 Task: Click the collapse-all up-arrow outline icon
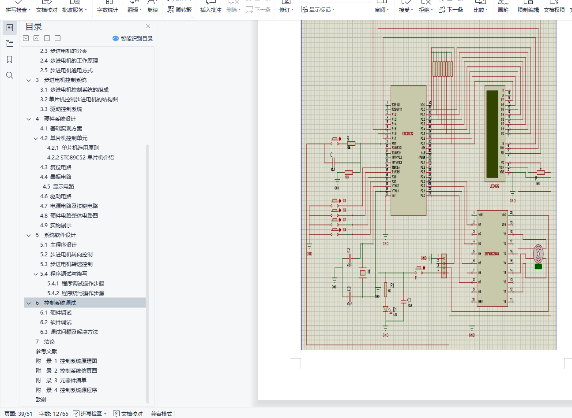pos(37,38)
